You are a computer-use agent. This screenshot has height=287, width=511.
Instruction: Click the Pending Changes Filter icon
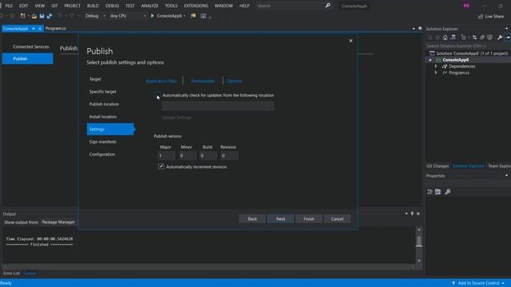point(463,37)
